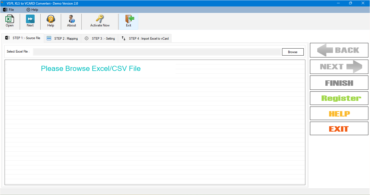
Task: Click the large BACK arrow button
Action: [339, 50]
